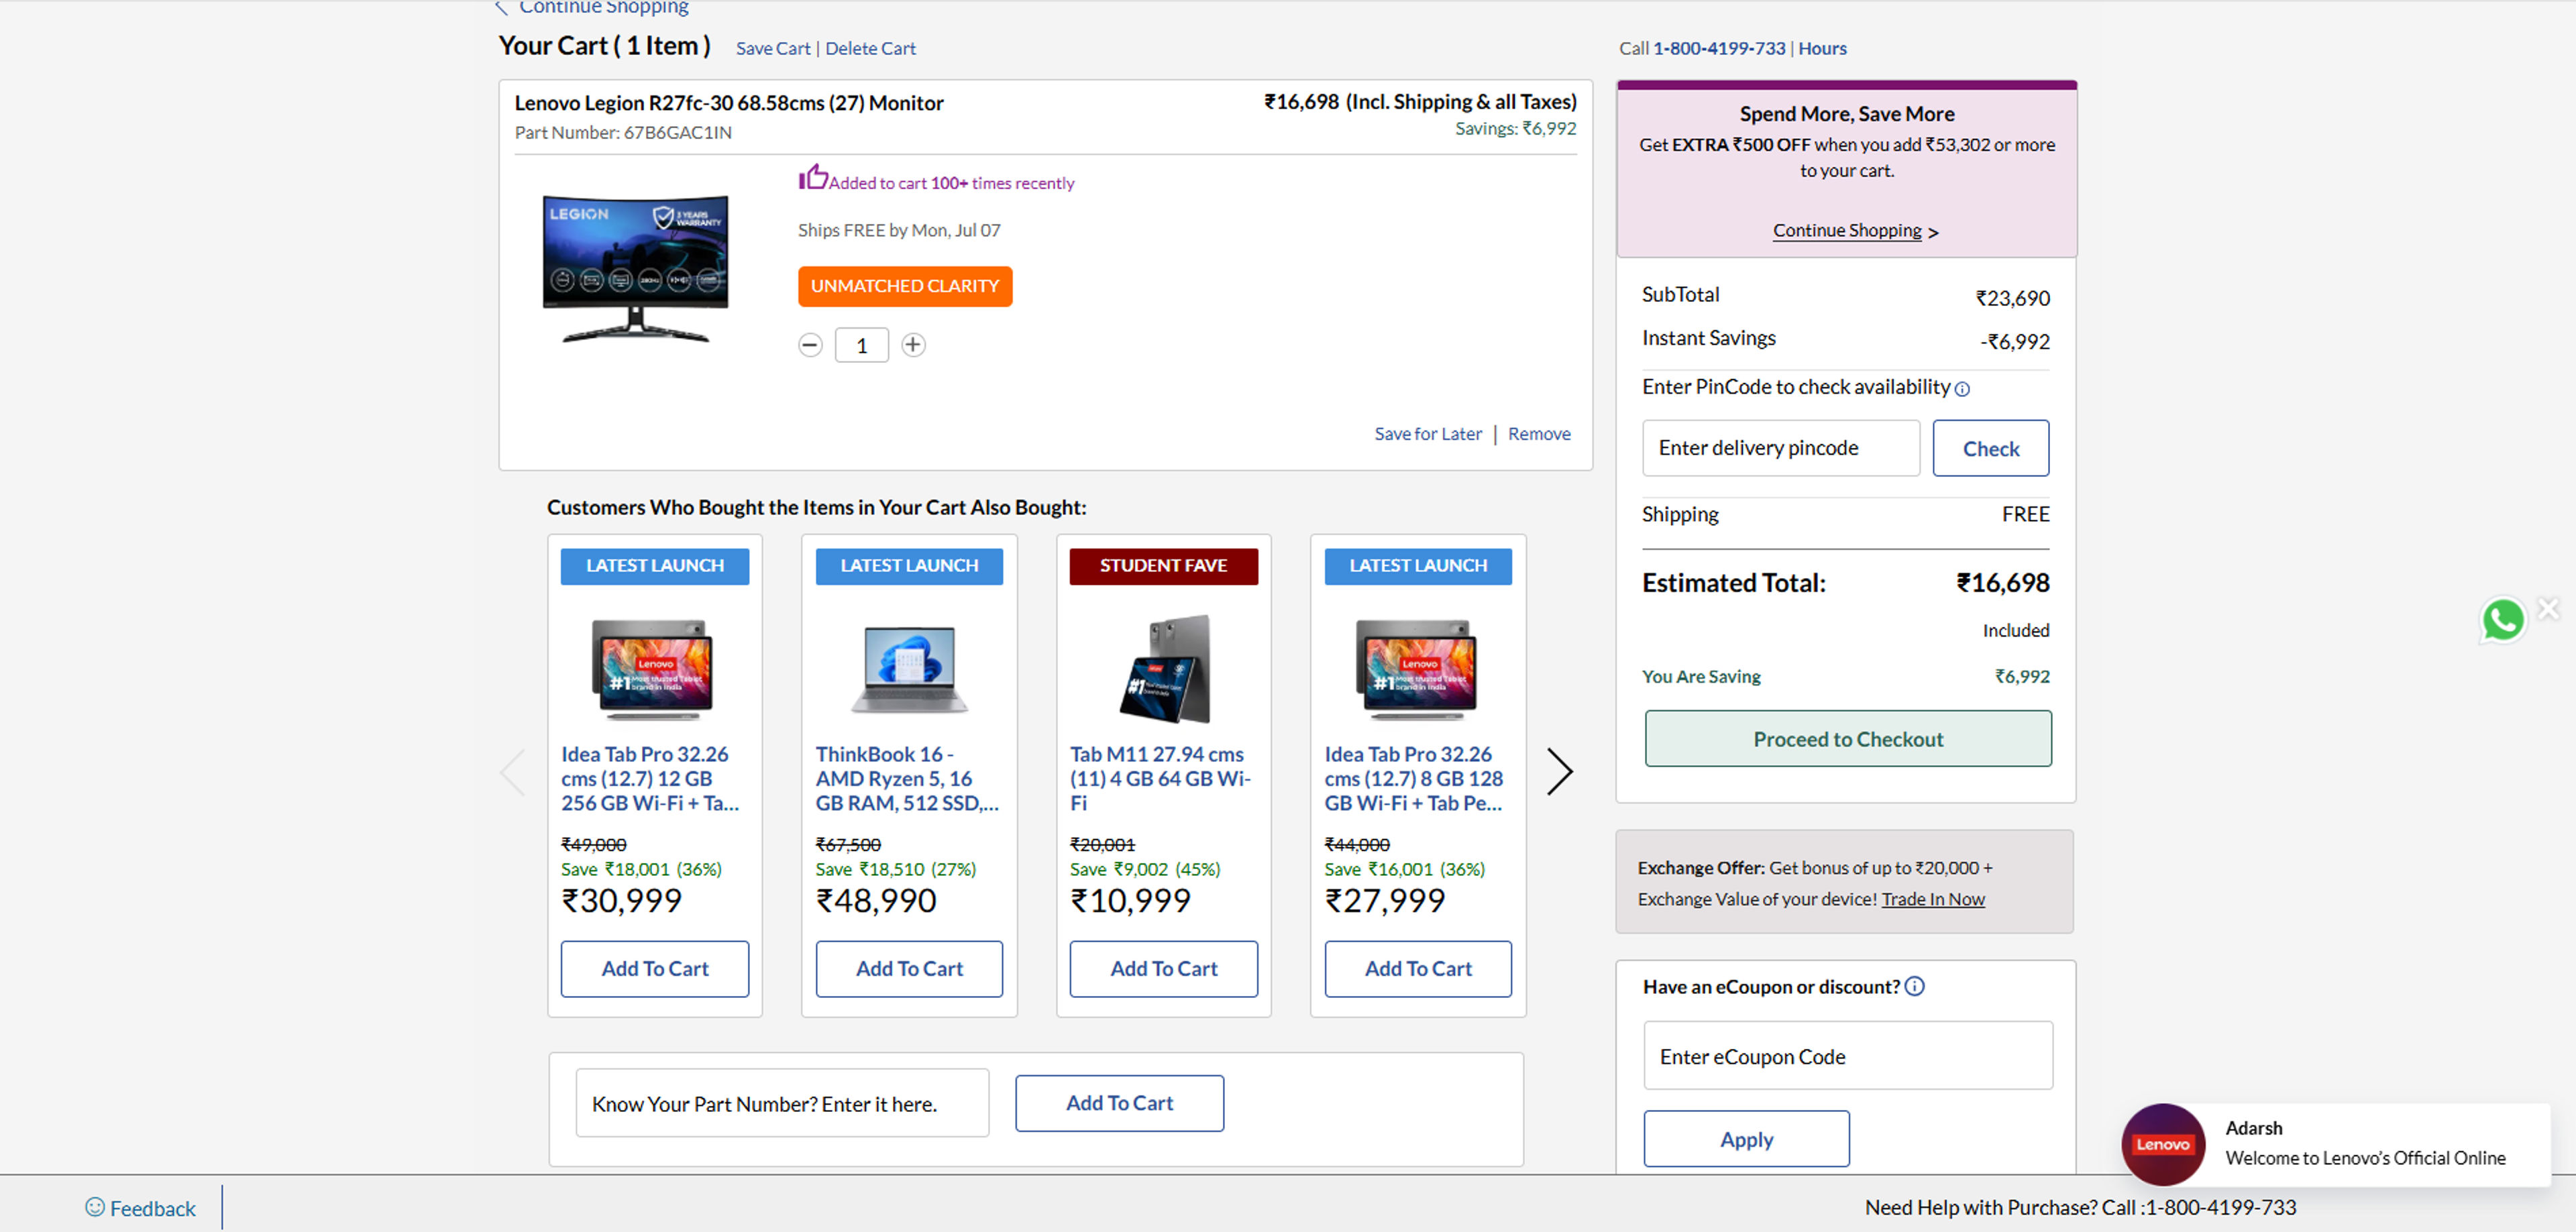The image size is (2576, 1232).
Task: Click the Continue Shopping link at top
Action: click(x=603, y=8)
